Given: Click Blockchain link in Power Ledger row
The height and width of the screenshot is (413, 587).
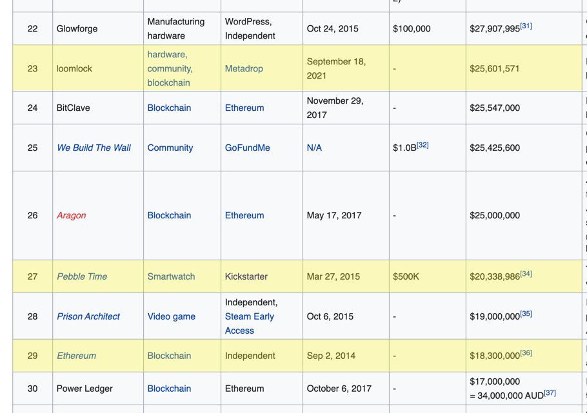Looking at the screenshot, I should click(x=169, y=389).
